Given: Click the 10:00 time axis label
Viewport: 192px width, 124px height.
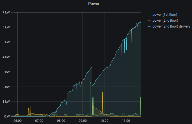Looking at the screenshot, I should pyautogui.click(x=104, y=121).
